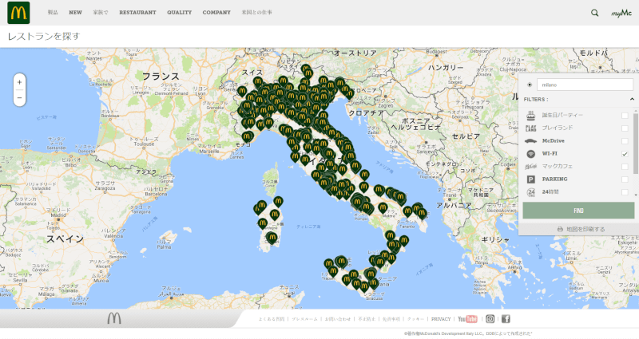The height and width of the screenshot is (339, 639).
Task: Click the location field containing milano
Action: [x=585, y=84]
